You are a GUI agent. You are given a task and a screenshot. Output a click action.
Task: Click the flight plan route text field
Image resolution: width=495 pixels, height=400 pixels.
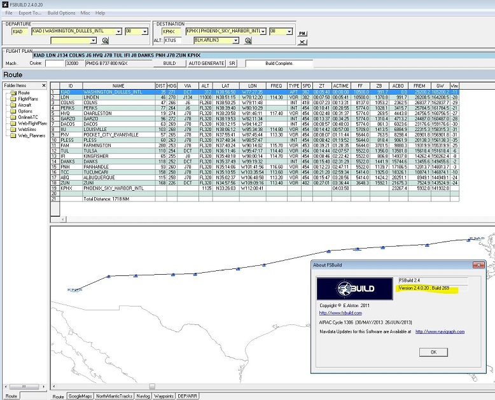(x=263, y=55)
